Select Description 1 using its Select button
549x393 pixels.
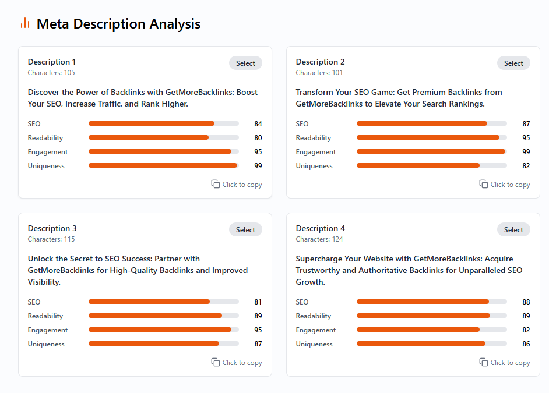pos(245,63)
